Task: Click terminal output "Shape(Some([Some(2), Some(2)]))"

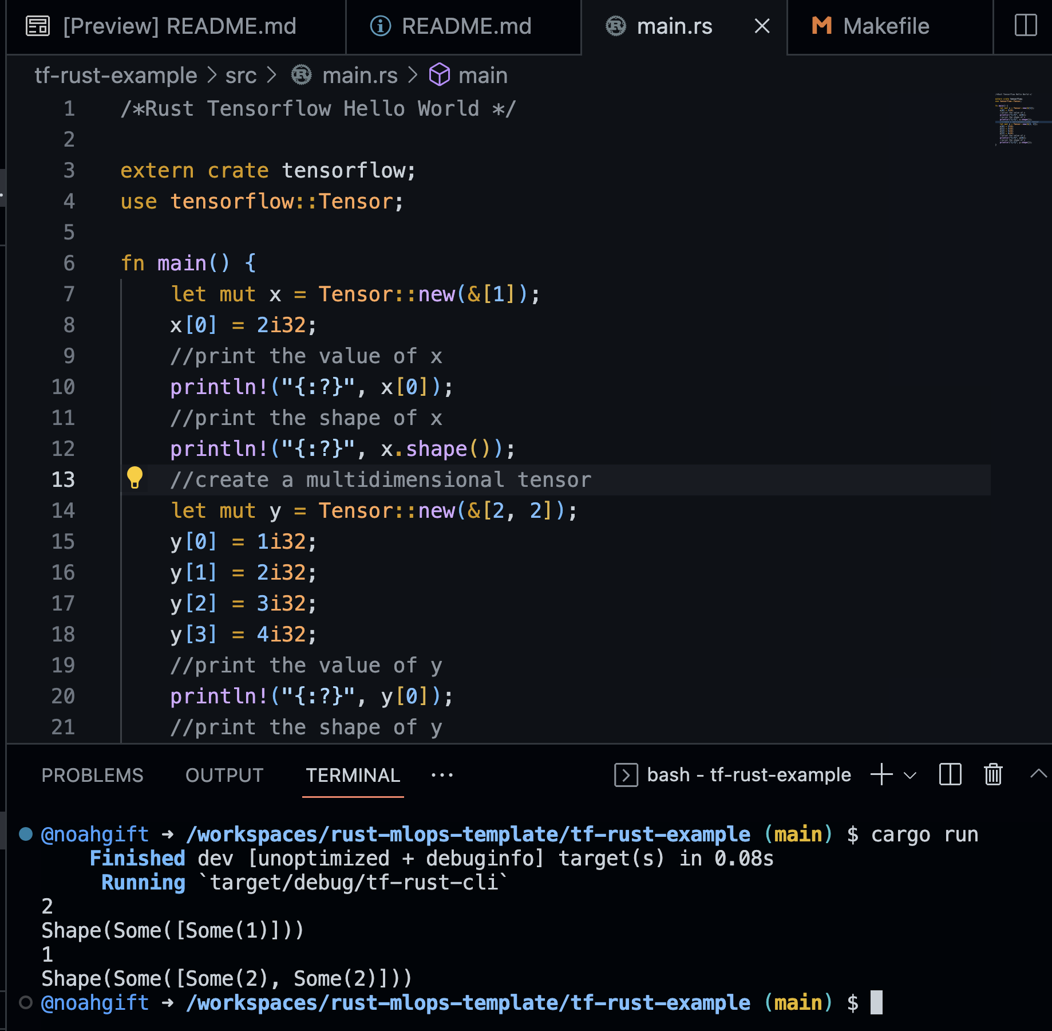Action: coord(227,979)
